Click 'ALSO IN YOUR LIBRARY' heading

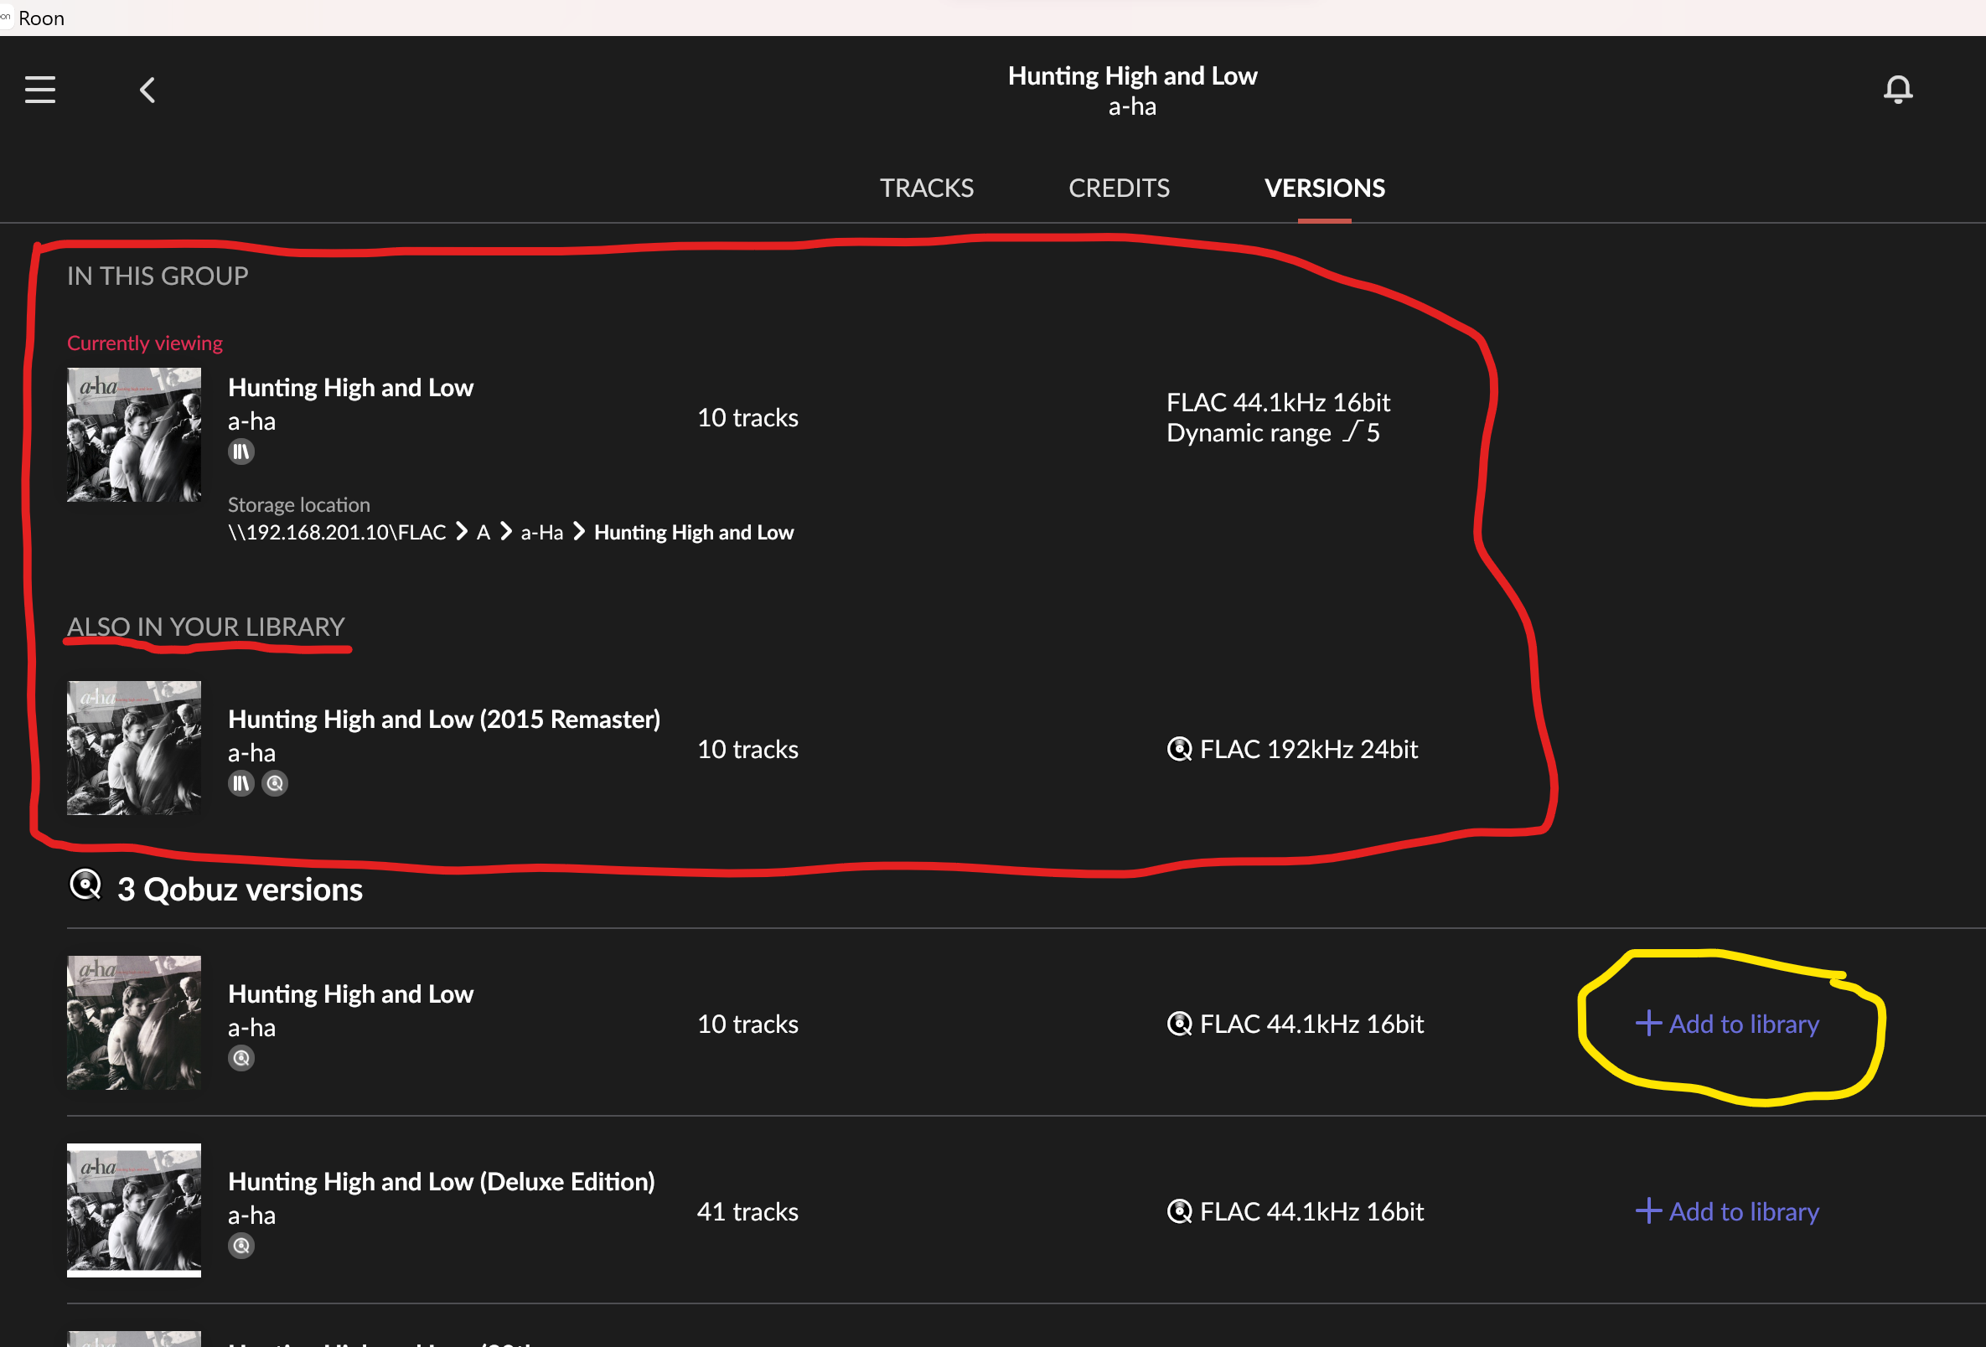pyautogui.click(x=206, y=627)
